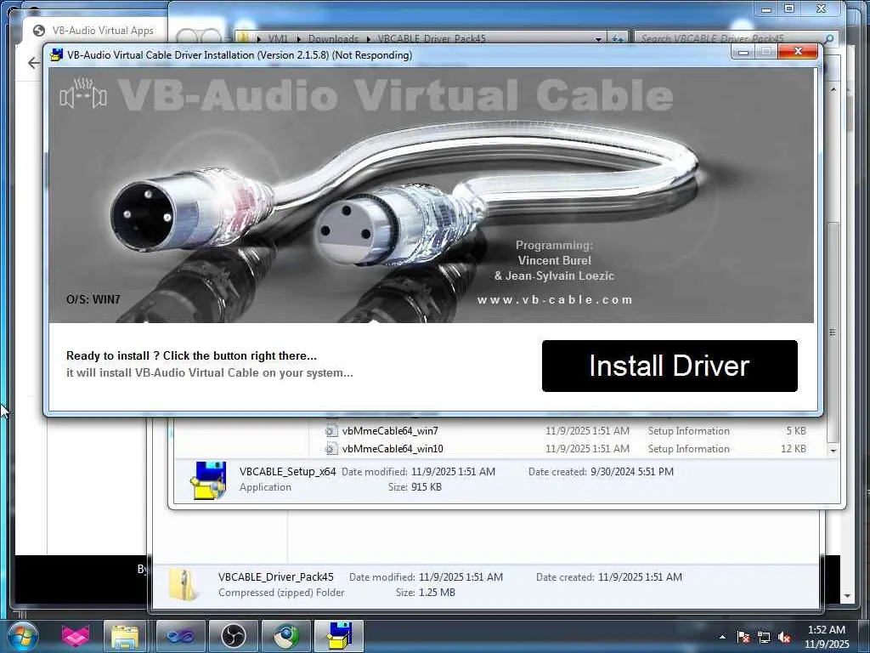Select the vbMmeCable64_win10 file in Explorer

pos(393,449)
